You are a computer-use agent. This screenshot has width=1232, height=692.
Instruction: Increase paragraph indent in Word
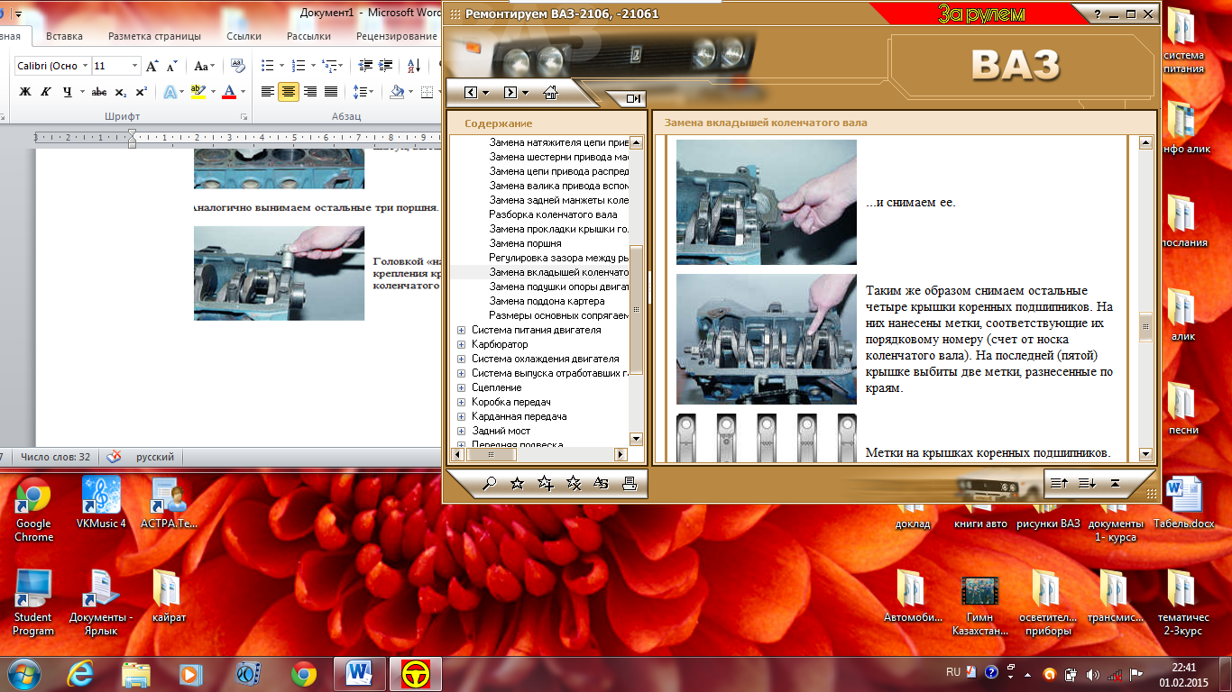[x=386, y=66]
